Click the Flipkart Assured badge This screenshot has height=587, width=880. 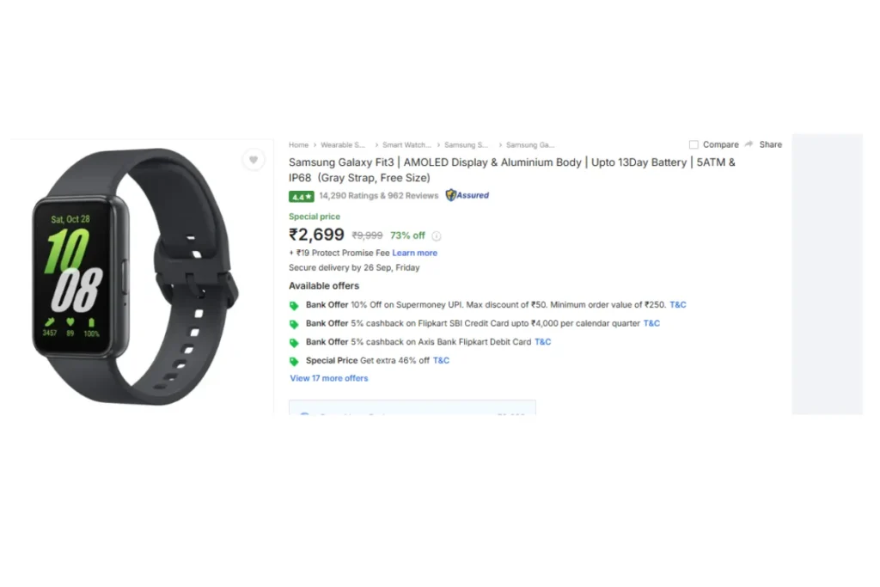pyautogui.click(x=467, y=195)
